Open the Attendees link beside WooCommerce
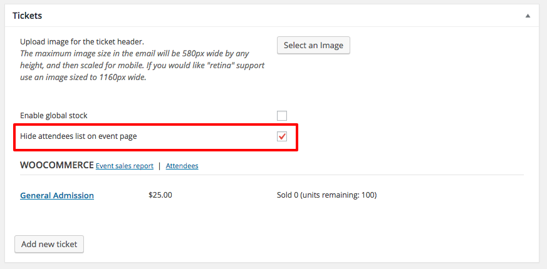 [x=182, y=166]
